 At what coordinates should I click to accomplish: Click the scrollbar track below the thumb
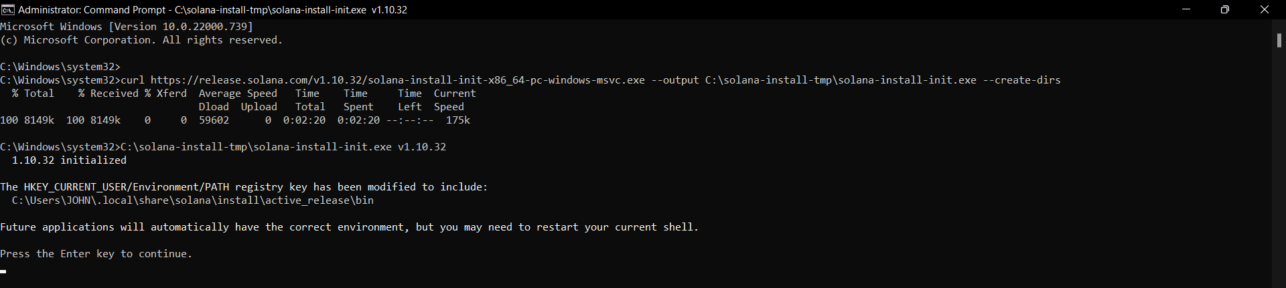[1279, 167]
